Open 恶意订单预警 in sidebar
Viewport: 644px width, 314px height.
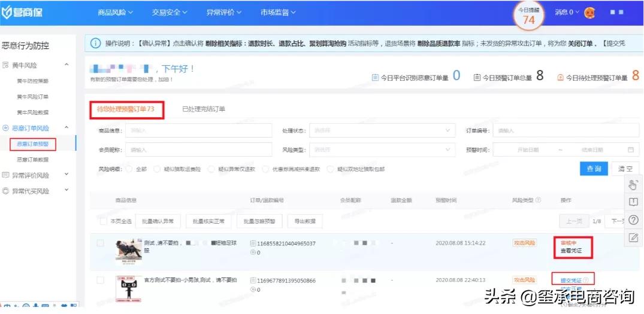(x=32, y=144)
